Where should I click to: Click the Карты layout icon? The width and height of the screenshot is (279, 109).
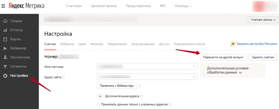(x=5, y=39)
